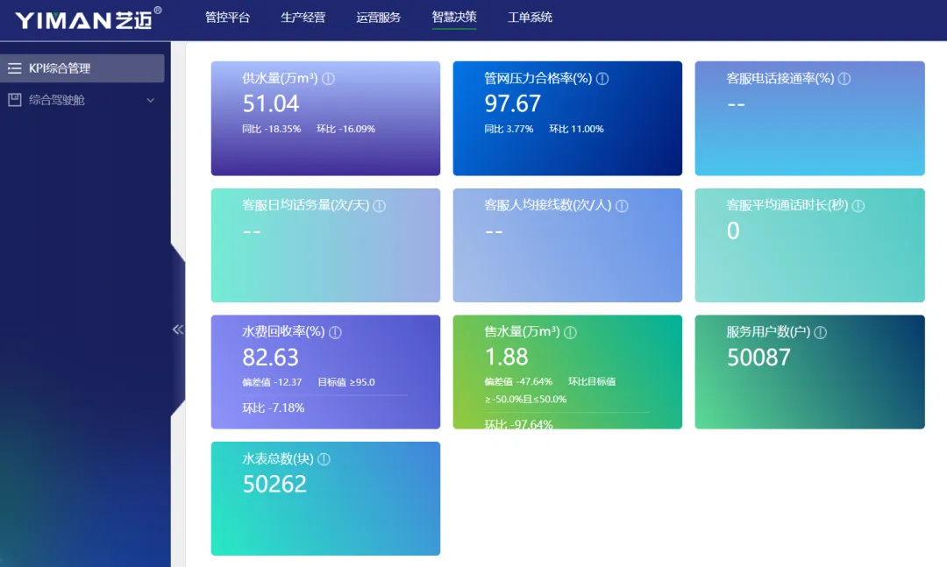Click info icon next to 水费回收率(%)
This screenshot has height=567, width=947.
[x=335, y=332]
